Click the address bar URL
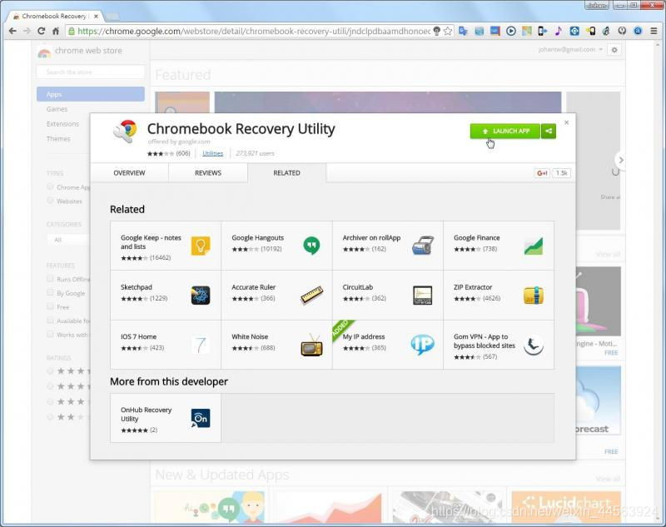Image resolution: width=666 pixels, height=527 pixels. pos(254,31)
